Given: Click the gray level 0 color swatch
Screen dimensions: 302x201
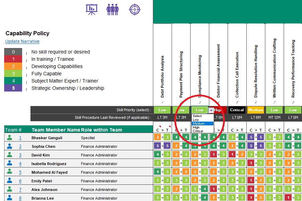Looking at the screenshot, I should point(13,52).
